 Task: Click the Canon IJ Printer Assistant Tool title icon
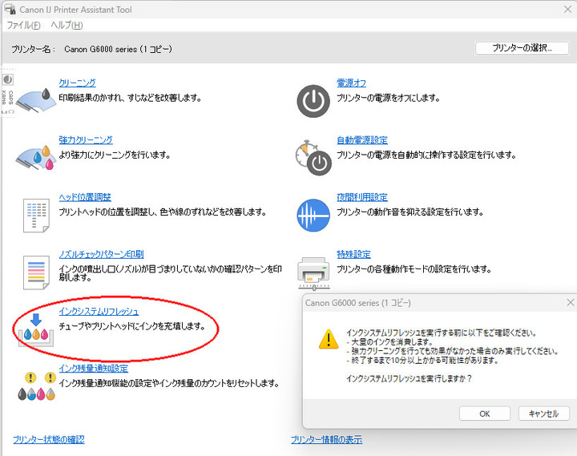[10, 9]
